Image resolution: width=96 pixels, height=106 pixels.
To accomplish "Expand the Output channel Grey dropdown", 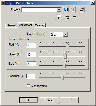I will click(65, 34).
